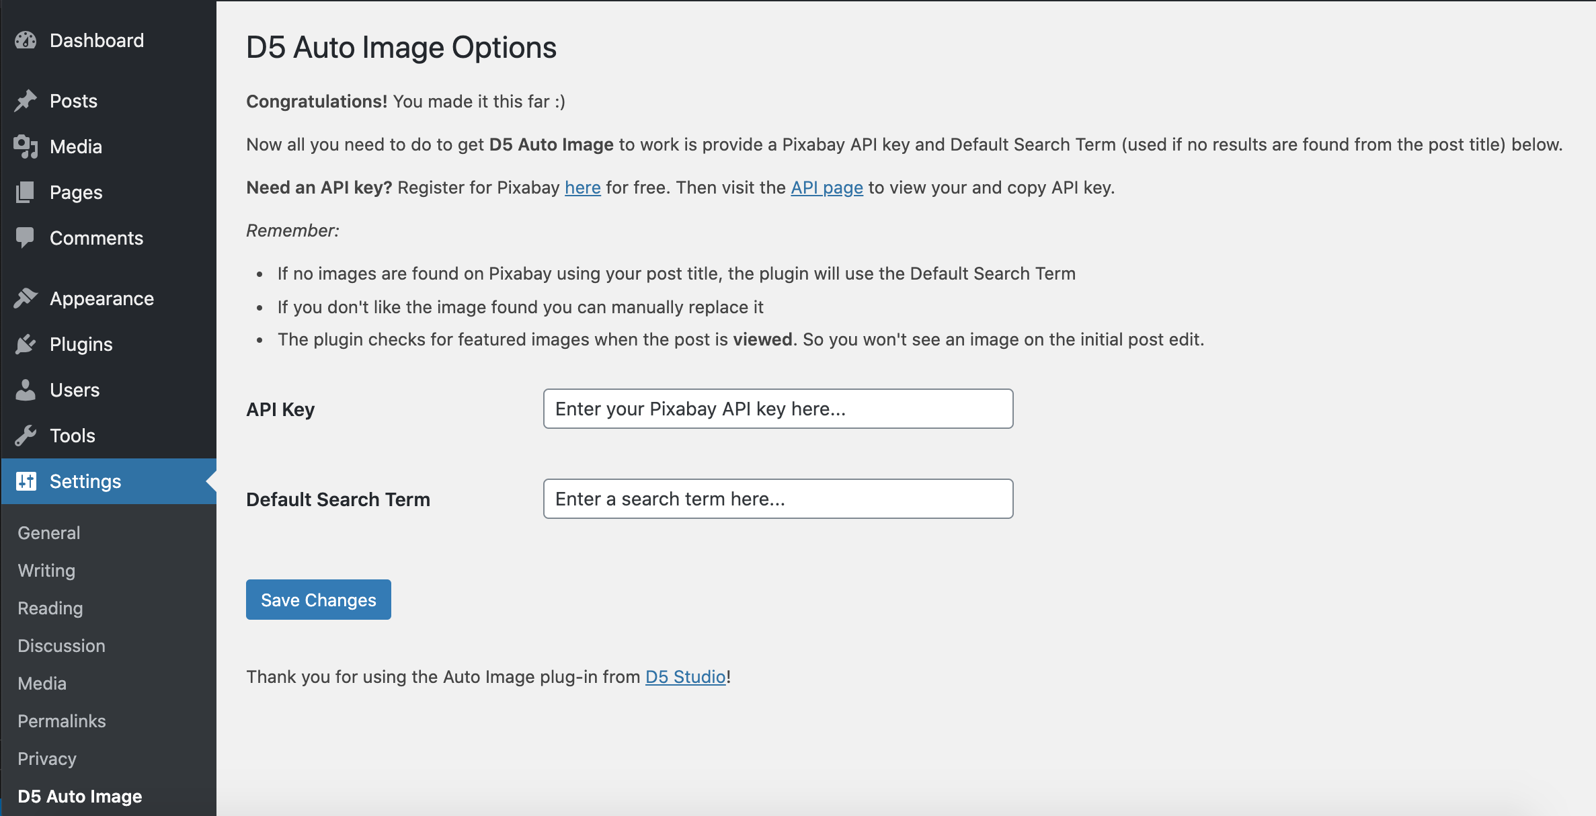Open the Comments menu
This screenshot has height=816, width=1596.
click(97, 238)
